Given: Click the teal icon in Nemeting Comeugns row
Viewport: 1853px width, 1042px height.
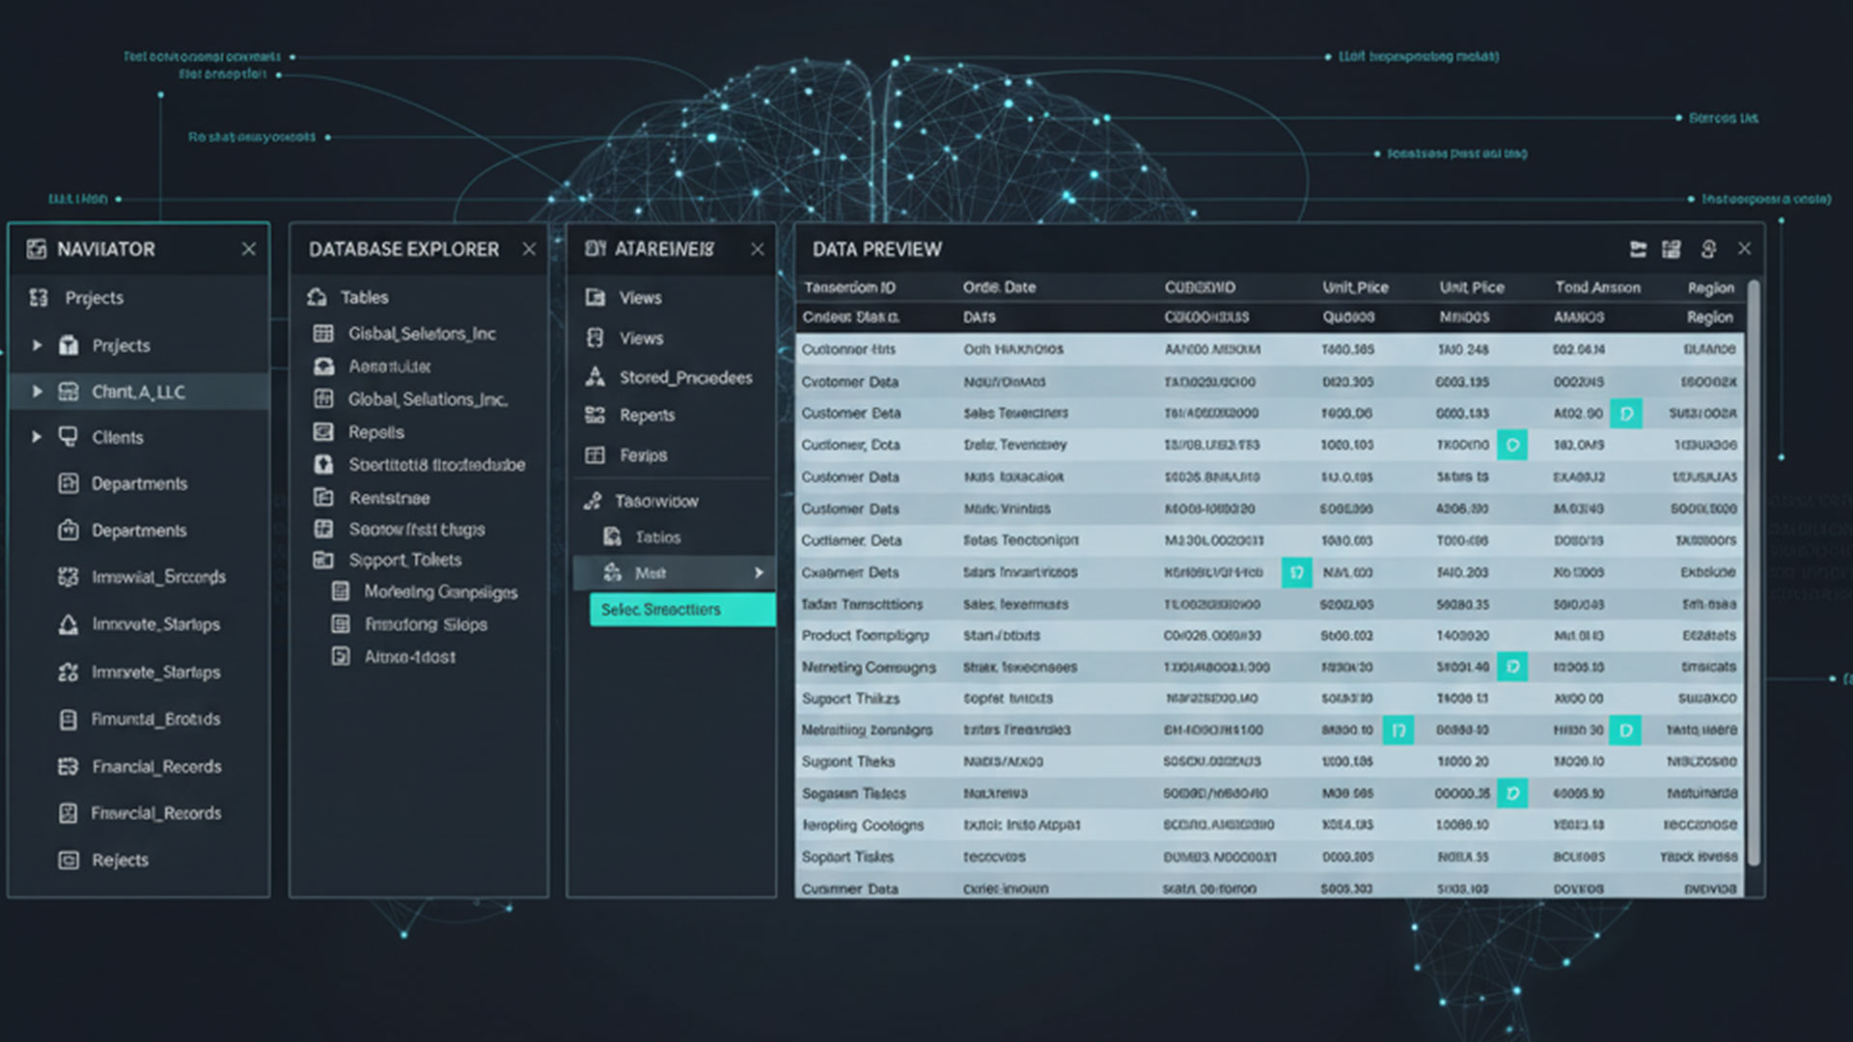Looking at the screenshot, I should [x=1512, y=667].
